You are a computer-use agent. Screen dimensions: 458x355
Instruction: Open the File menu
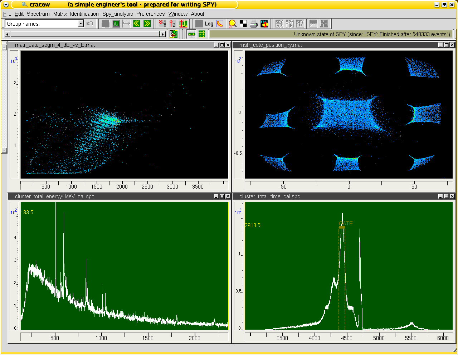tap(7, 14)
